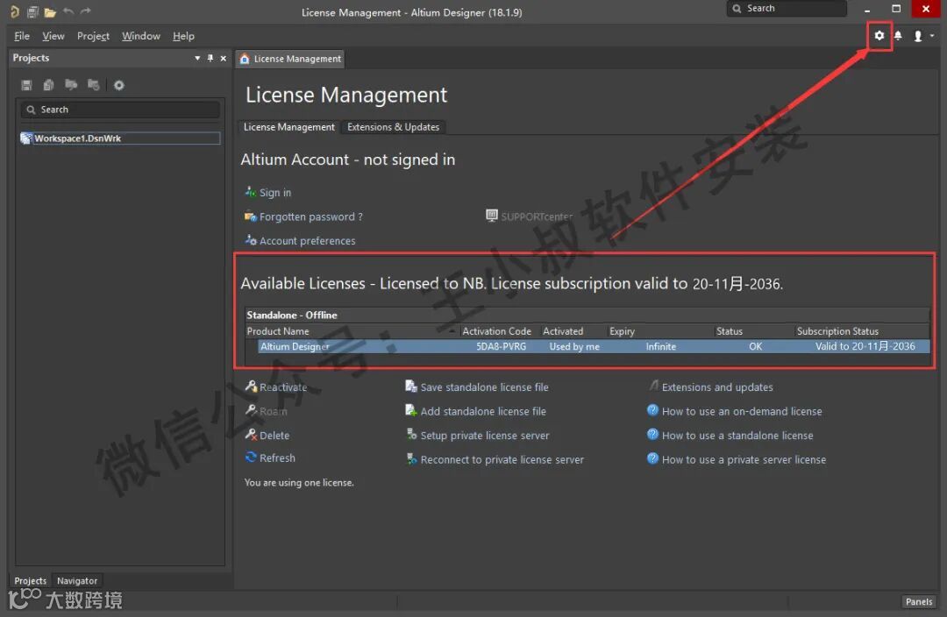This screenshot has height=617, width=947.
Task: Open the Project menu
Action: tap(93, 36)
